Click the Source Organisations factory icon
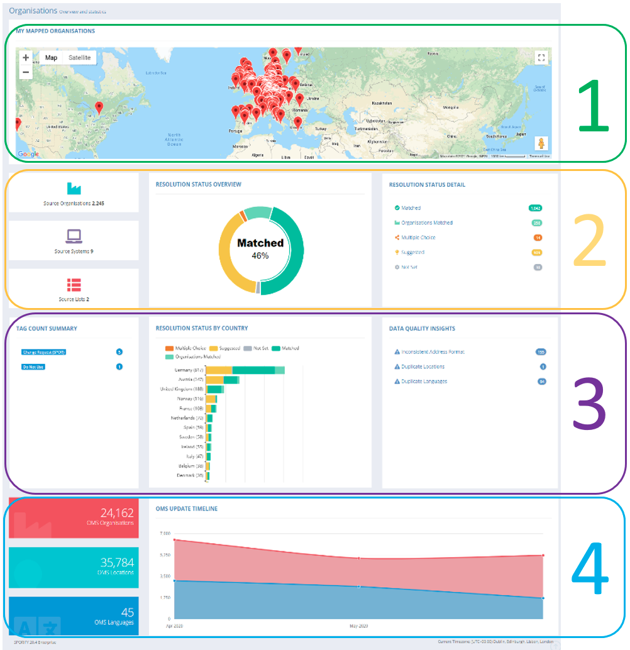Viewport: 630px width, 650px height. coord(74,189)
